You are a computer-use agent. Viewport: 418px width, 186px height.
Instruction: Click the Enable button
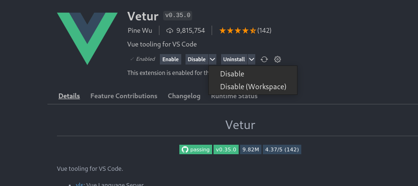(171, 59)
